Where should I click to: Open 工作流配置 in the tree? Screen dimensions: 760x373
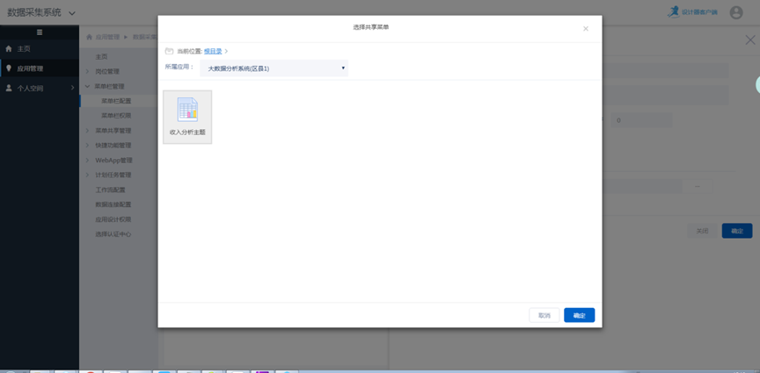click(110, 190)
